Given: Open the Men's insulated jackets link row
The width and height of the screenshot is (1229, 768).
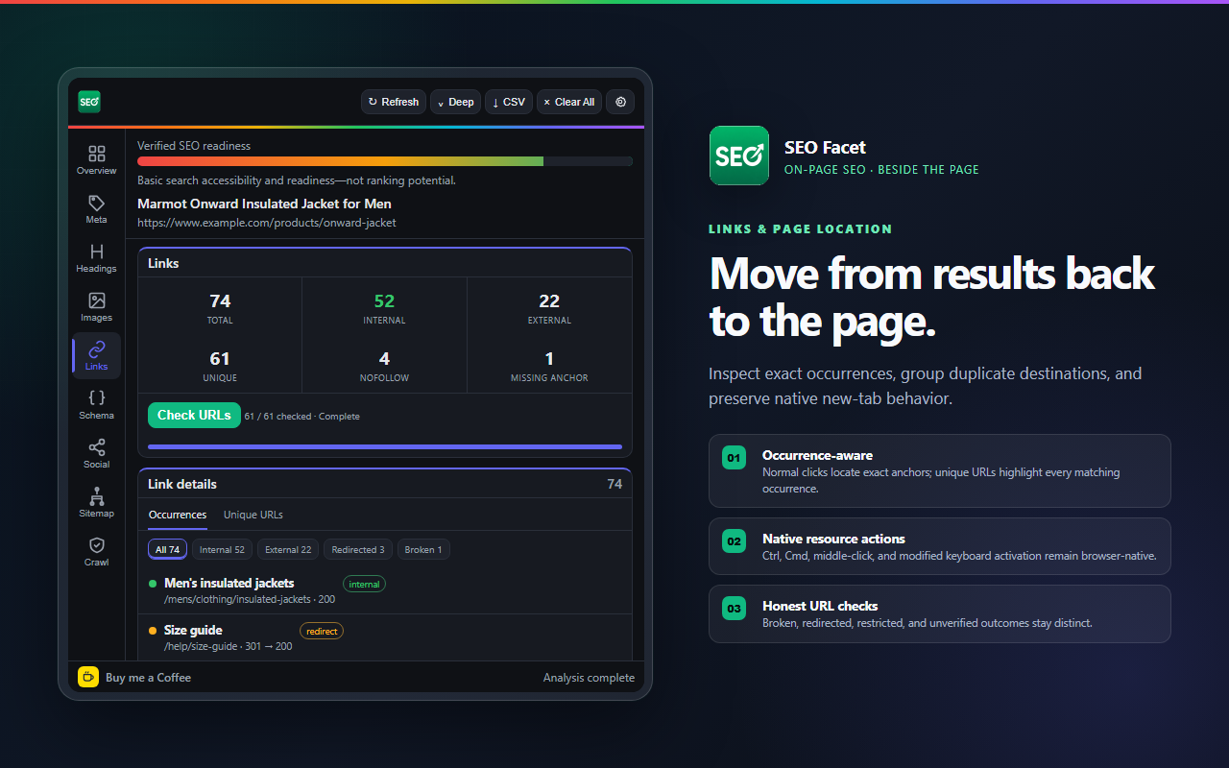Looking at the screenshot, I should pyautogui.click(x=385, y=591).
